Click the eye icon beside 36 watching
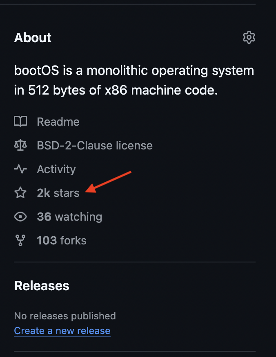Screen dimensions: 276x357 click(x=20, y=217)
